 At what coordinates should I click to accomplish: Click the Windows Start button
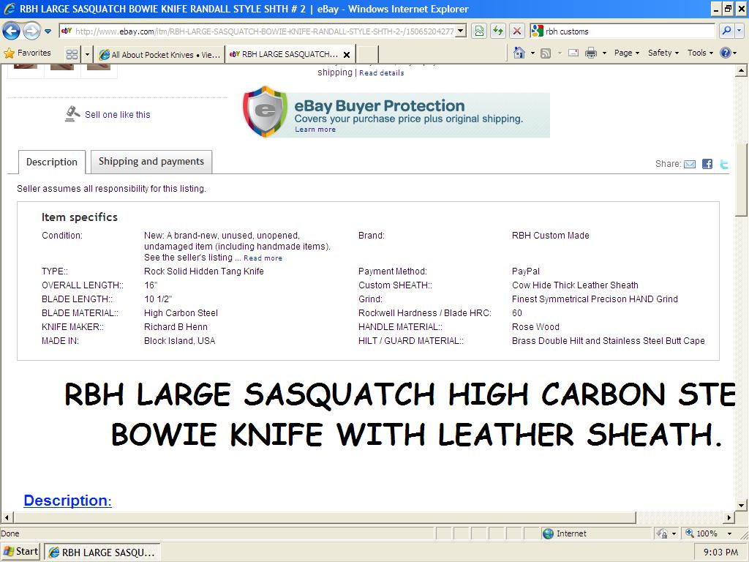point(20,552)
